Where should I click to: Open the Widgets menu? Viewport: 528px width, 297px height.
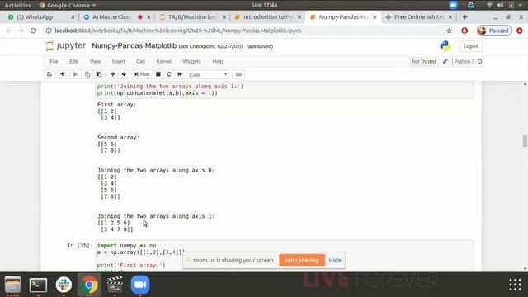191,61
